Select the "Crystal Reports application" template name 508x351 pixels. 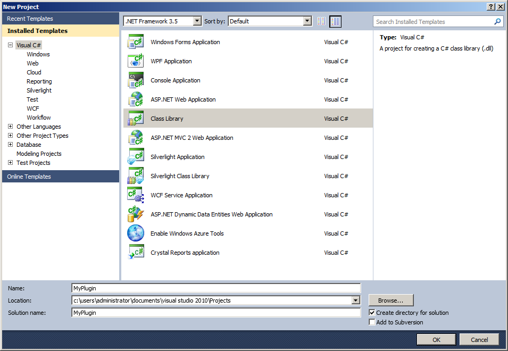(185, 253)
